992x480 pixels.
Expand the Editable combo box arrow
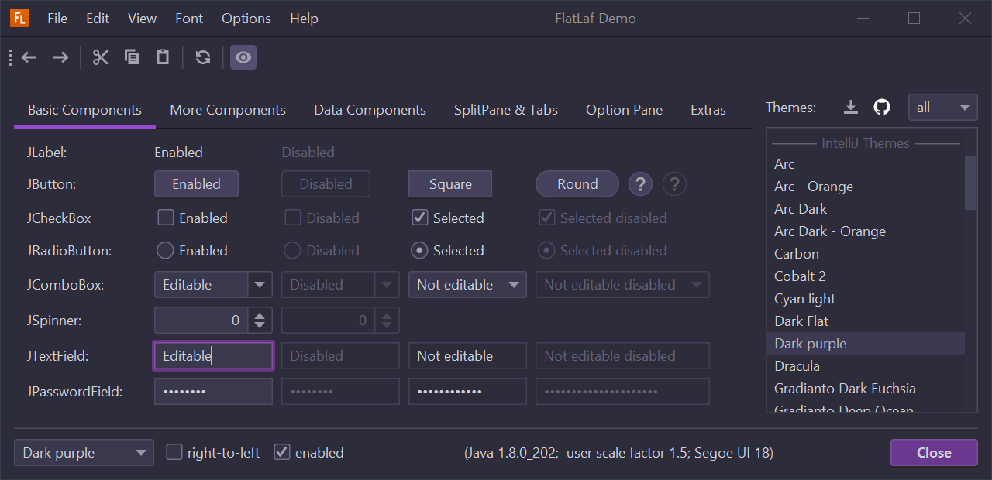[x=260, y=285]
